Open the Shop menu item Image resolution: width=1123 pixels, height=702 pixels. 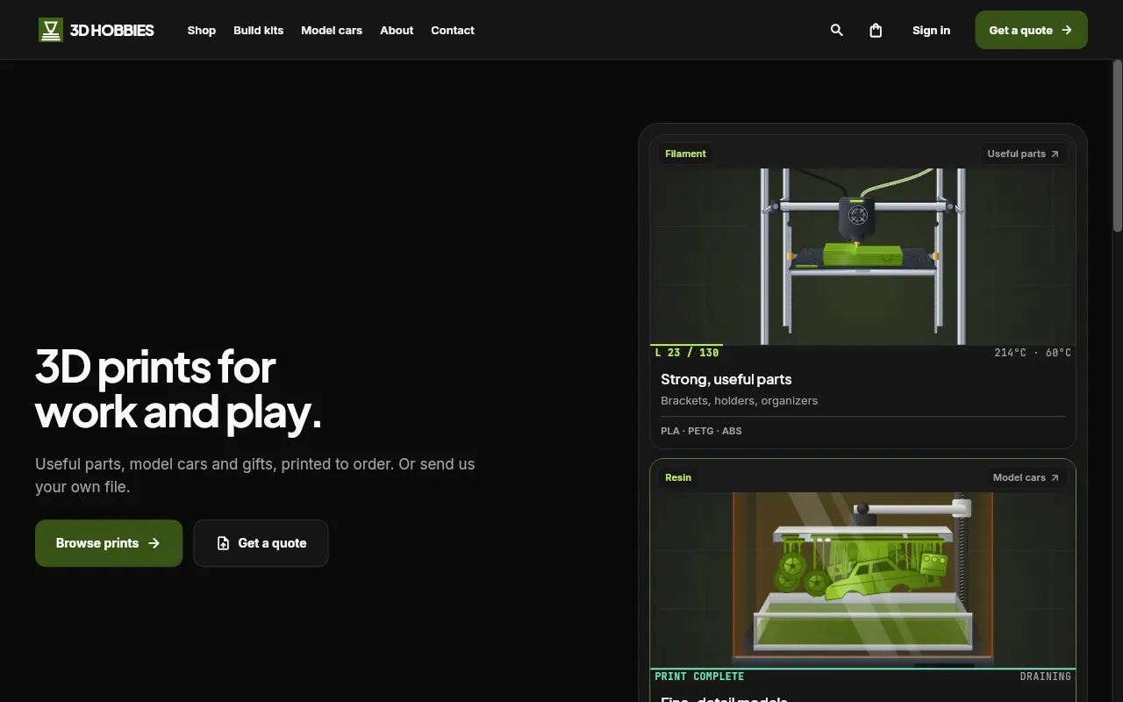[x=201, y=30]
